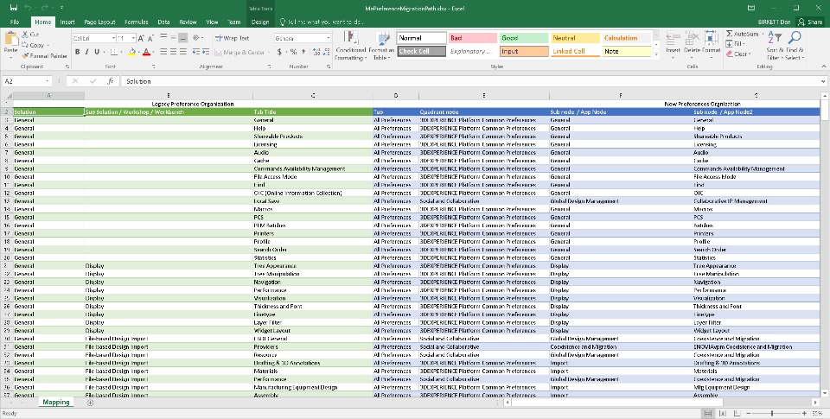
Task: Add a new sheet with plus icon
Action: tap(88, 402)
